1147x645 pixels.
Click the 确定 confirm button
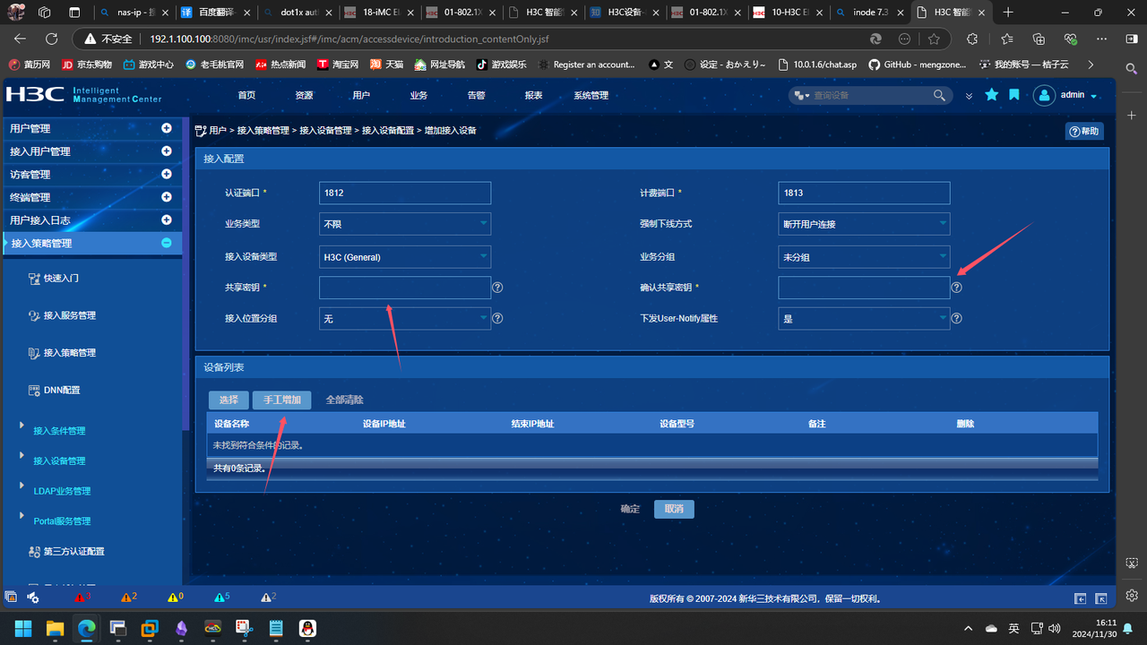point(630,509)
